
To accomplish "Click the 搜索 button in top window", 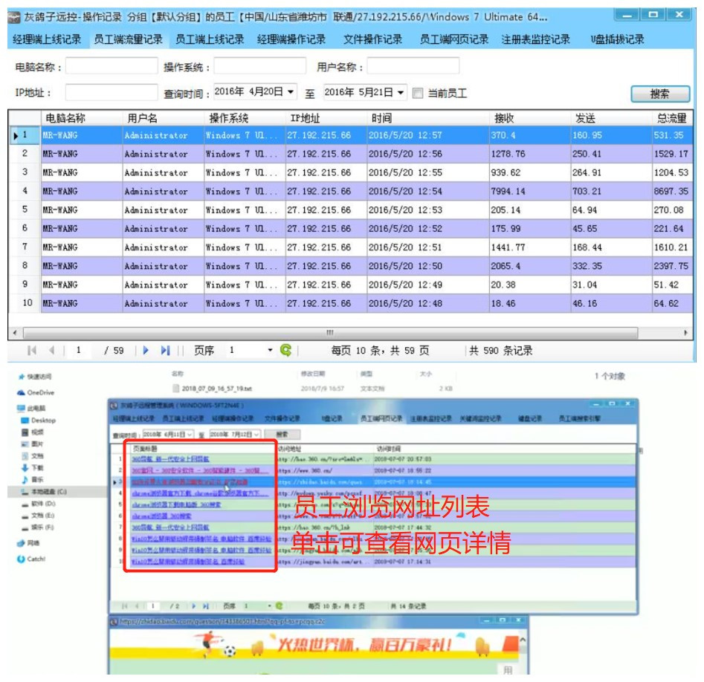I will click(659, 94).
